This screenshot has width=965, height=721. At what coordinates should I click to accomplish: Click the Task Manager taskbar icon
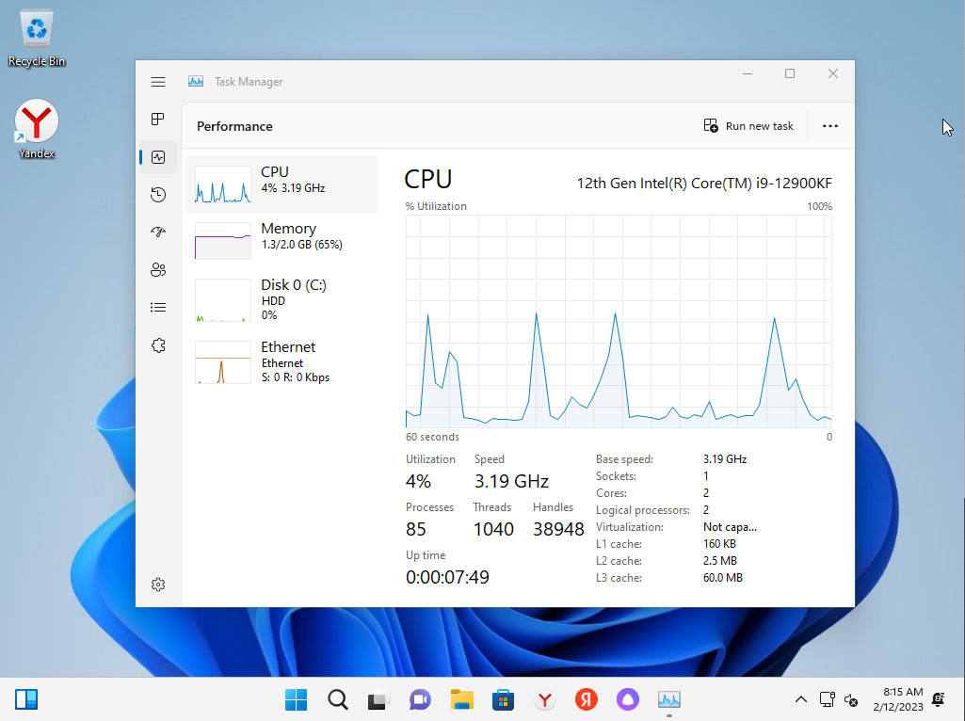[669, 699]
